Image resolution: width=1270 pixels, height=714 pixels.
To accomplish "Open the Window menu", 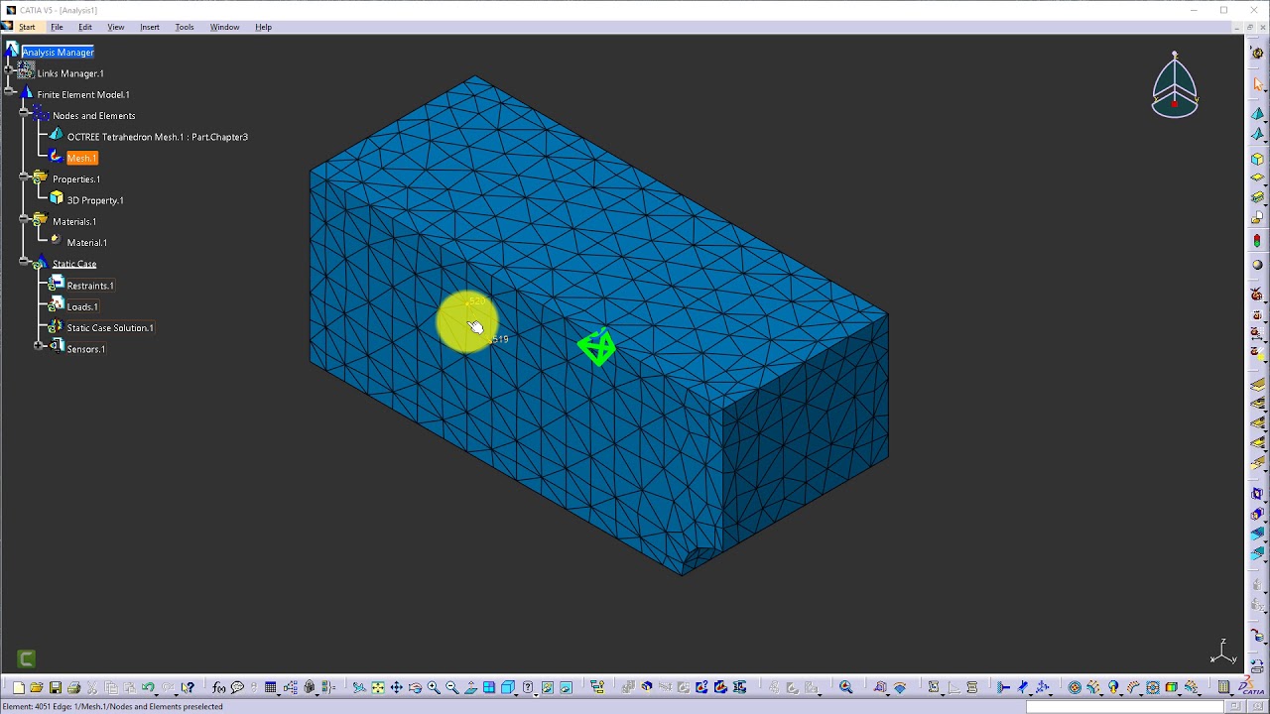I will tap(224, 27).
